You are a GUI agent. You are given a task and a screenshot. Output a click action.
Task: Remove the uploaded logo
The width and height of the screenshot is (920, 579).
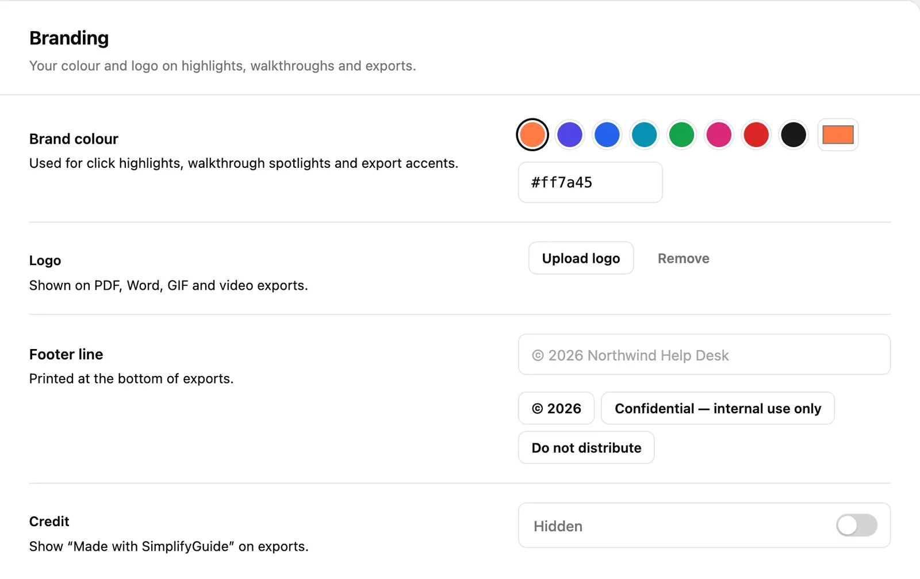[x=684, y=258]
